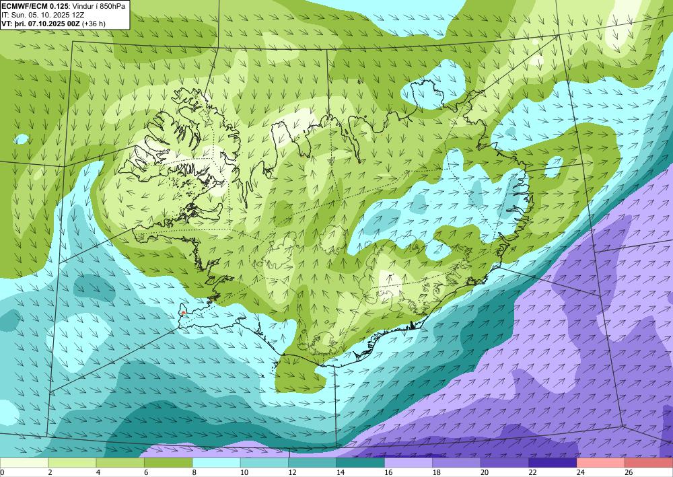Click the medium teal 12–14 legend swatch

[312, 463]
